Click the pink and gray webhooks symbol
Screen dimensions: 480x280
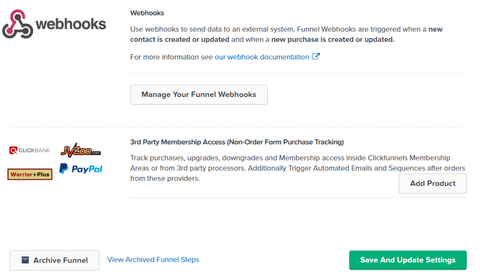(17, 24)
